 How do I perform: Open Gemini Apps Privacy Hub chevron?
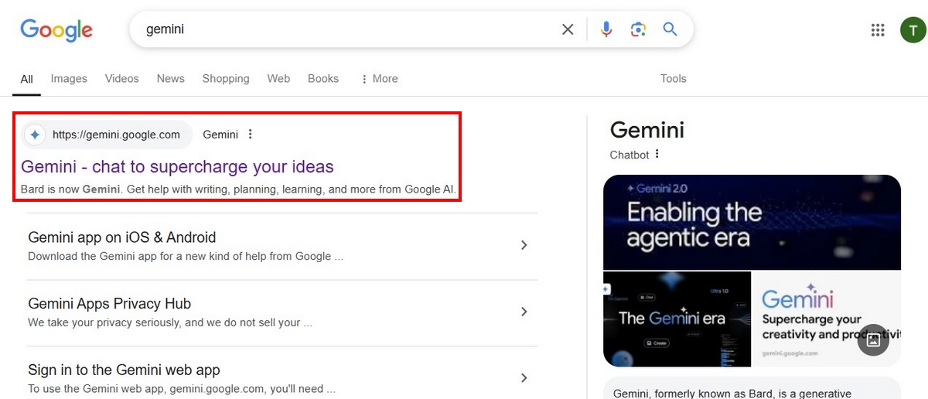(x=524, y=312)
